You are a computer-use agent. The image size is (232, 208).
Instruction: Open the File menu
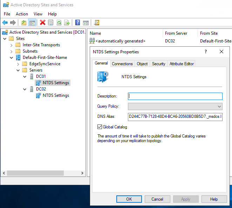click(7, 14)
